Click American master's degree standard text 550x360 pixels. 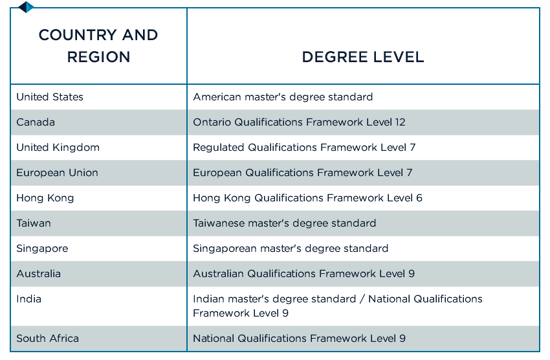pos(283,97)
